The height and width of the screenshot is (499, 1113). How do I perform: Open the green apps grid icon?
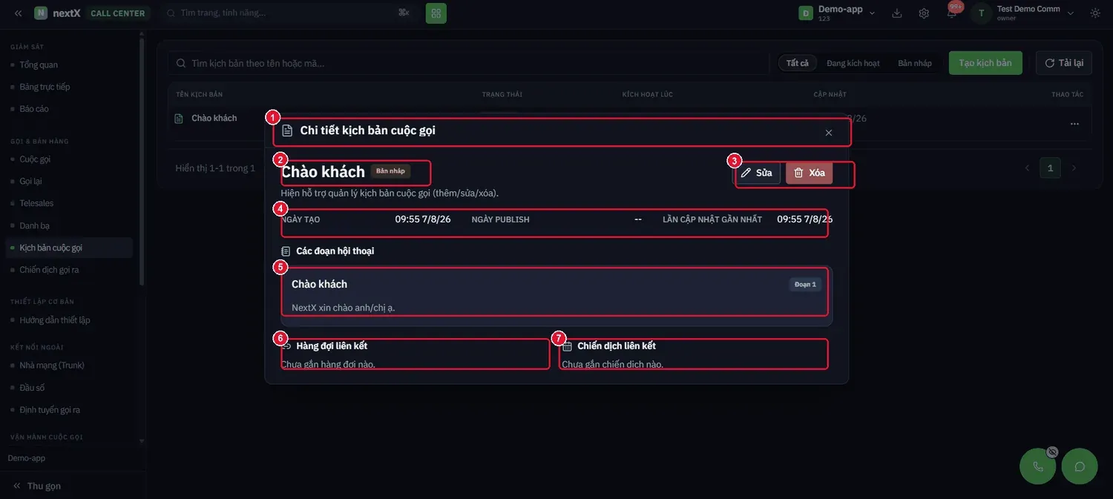436,13
